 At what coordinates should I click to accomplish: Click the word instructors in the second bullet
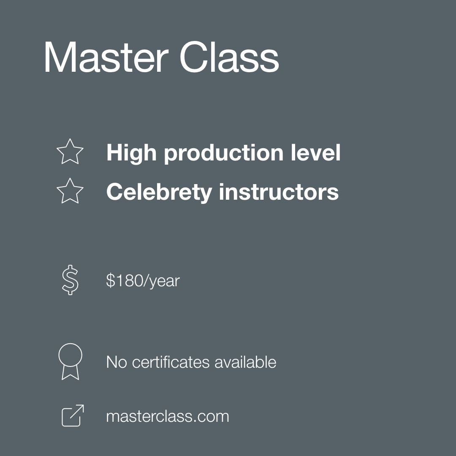279,192
